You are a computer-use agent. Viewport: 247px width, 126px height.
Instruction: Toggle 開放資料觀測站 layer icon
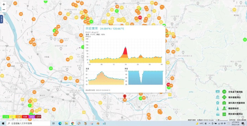tap(218, 114)
